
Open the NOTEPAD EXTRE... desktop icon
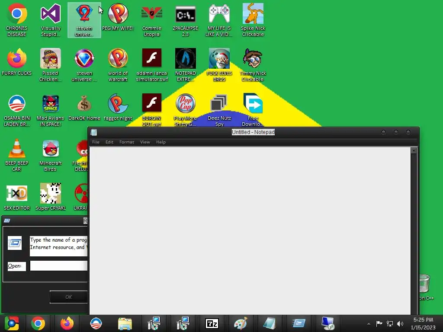(x=185, y=65)
